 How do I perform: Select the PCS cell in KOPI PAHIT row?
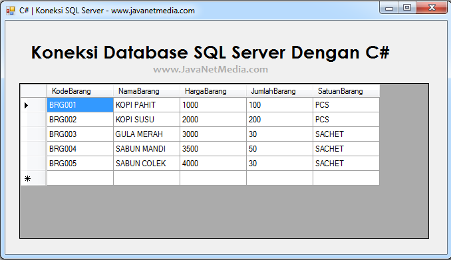pos(346,104)
